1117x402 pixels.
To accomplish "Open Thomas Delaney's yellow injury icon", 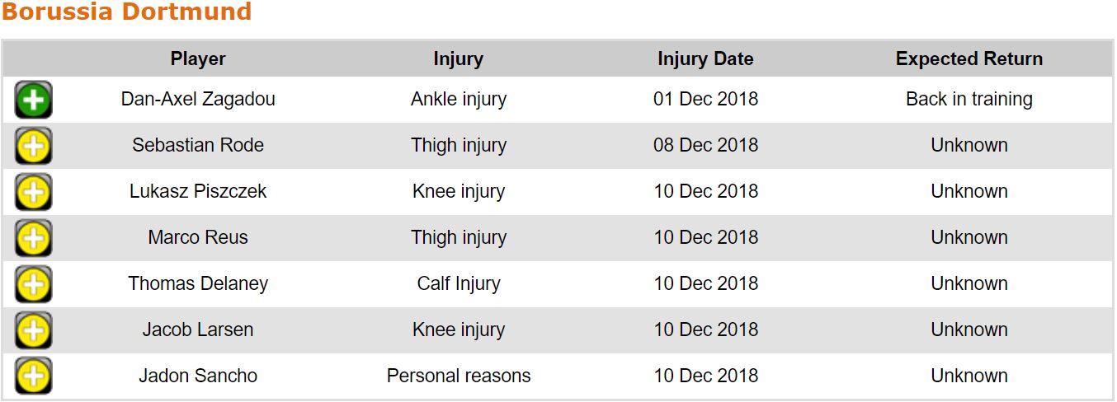I will 33,285.
